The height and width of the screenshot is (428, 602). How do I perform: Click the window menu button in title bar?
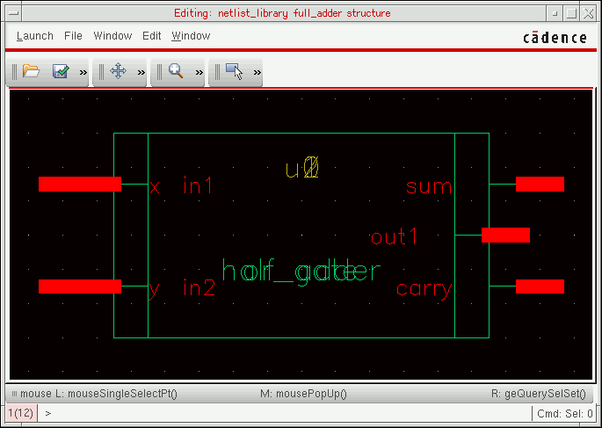(x=11, y=14)
